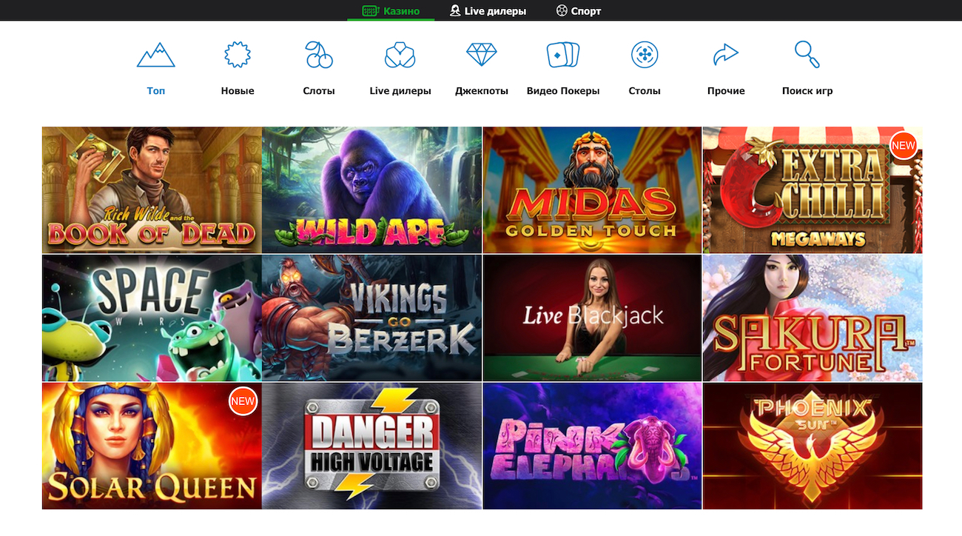This screenshot has height=536, width=962.
Task: Select the arrow Прочие category icon
Action: [x=726, y=56]
